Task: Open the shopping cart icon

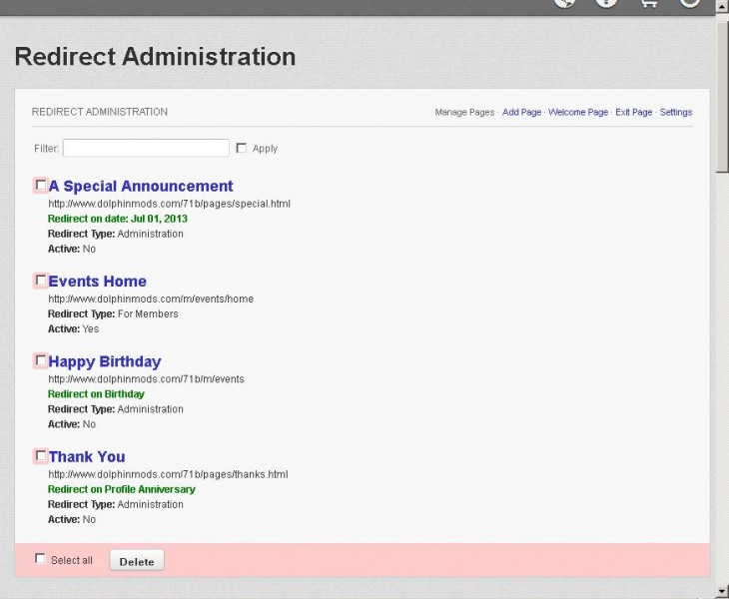Action: (648, 3)
